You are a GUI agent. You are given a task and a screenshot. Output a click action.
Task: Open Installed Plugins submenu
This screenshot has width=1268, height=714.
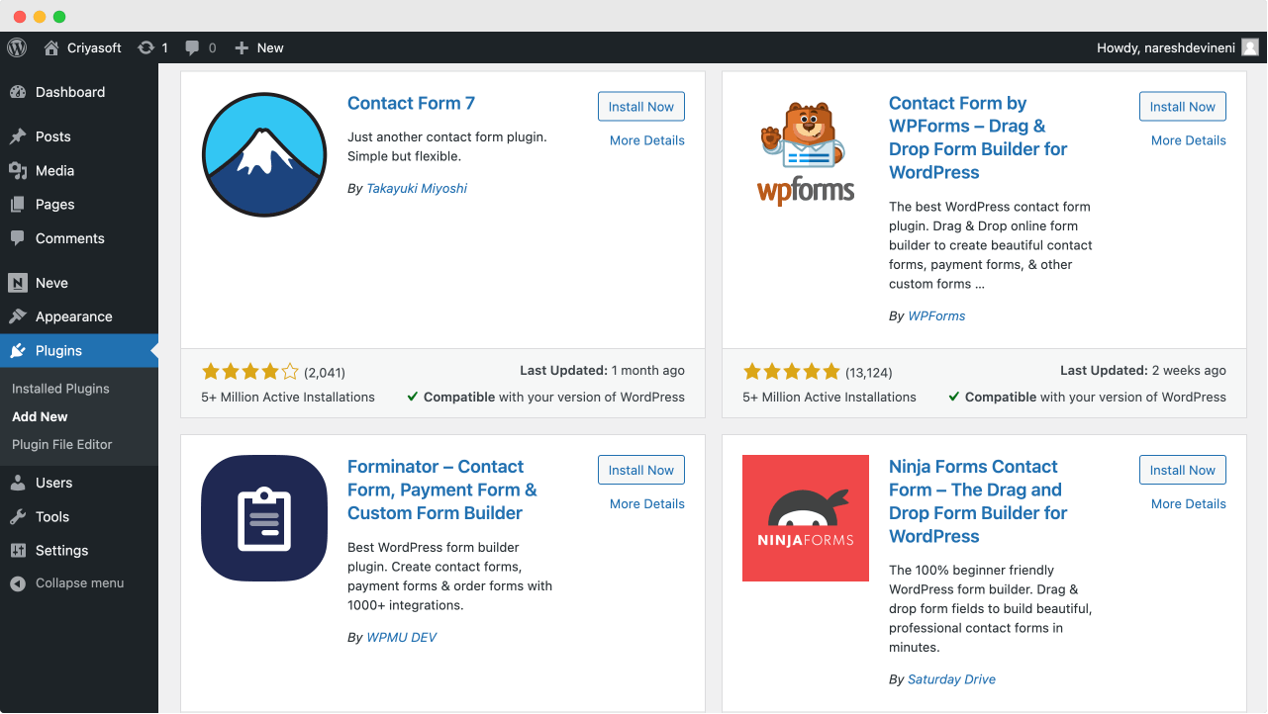coord(60,389)
